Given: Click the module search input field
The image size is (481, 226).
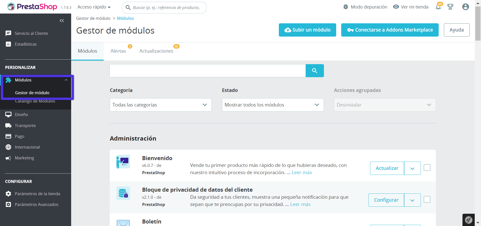Looking at the screenshot, I should pyautogui.click(x=207, y=71).
